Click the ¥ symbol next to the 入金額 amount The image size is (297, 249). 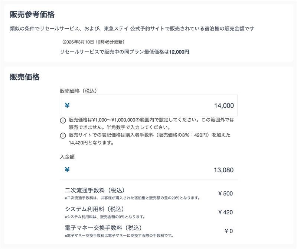tap(67, 170)
